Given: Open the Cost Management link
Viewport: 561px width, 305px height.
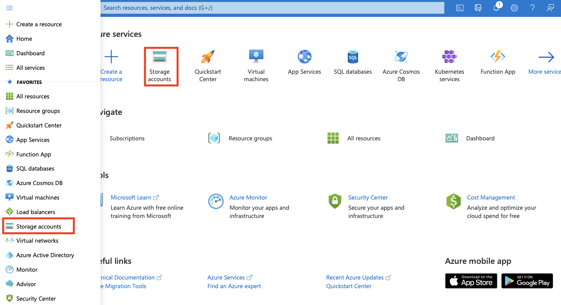Looking at the screenshot, I should 491,198.
